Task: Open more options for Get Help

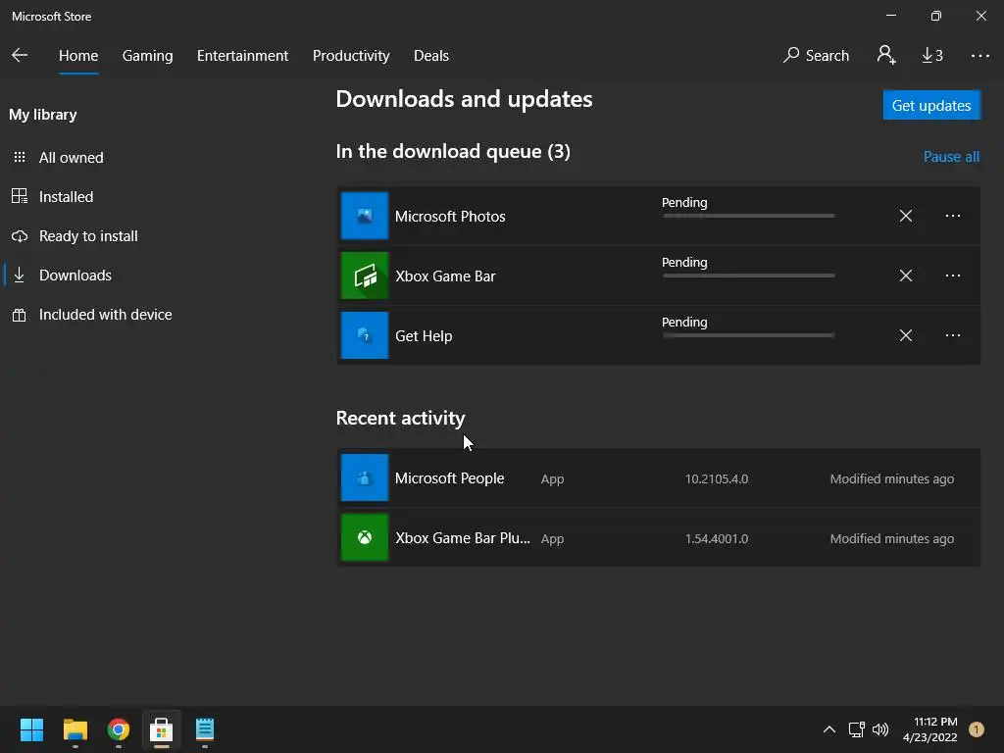Action: pyautogui.click(x=953, y=335)
